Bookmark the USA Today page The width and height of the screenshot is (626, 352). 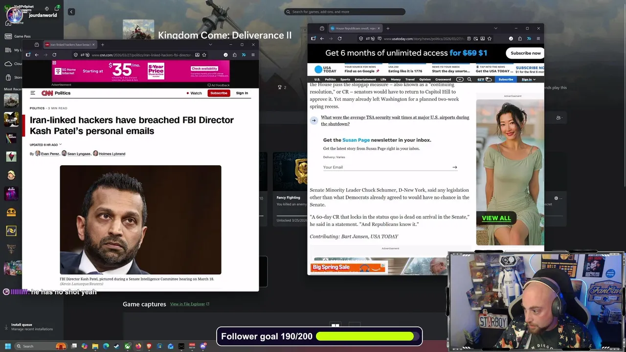489,39
